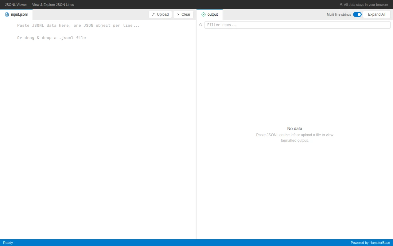
Task: Click the lock icon in the header
Action: [x=341, y=5]
